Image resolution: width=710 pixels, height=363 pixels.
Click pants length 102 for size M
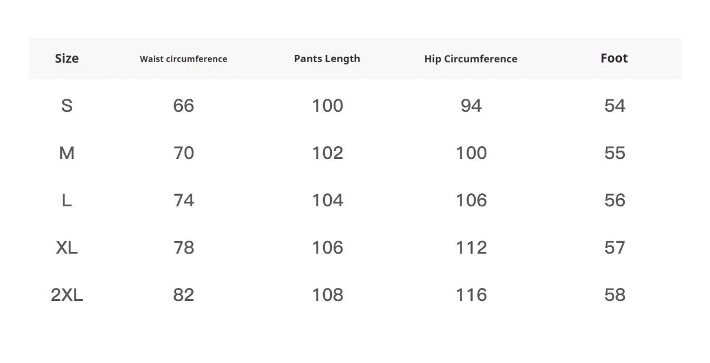coord(327,153)
